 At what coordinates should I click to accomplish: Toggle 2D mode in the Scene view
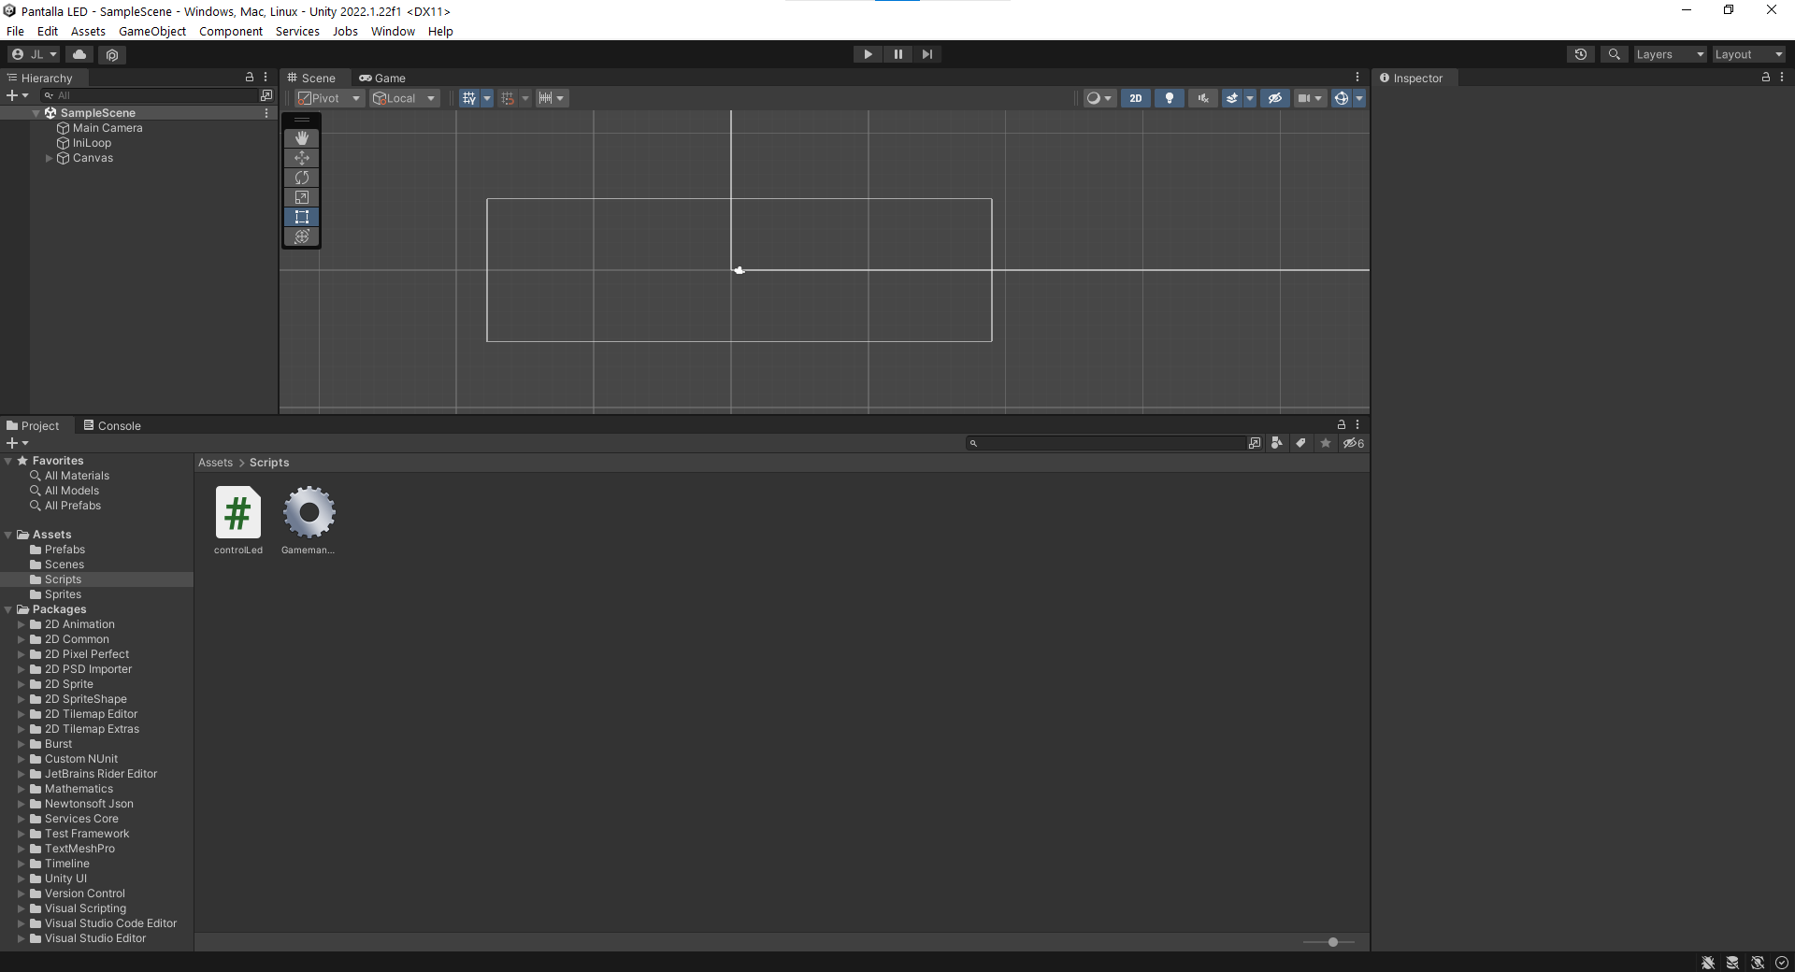point(1137,98)
